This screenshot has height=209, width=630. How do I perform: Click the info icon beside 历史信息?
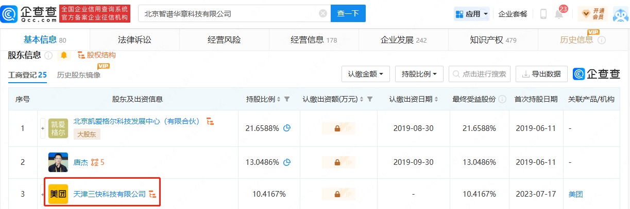point(601,40)
